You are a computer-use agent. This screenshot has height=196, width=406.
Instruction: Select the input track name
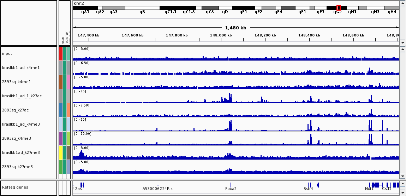coord(7,53)
